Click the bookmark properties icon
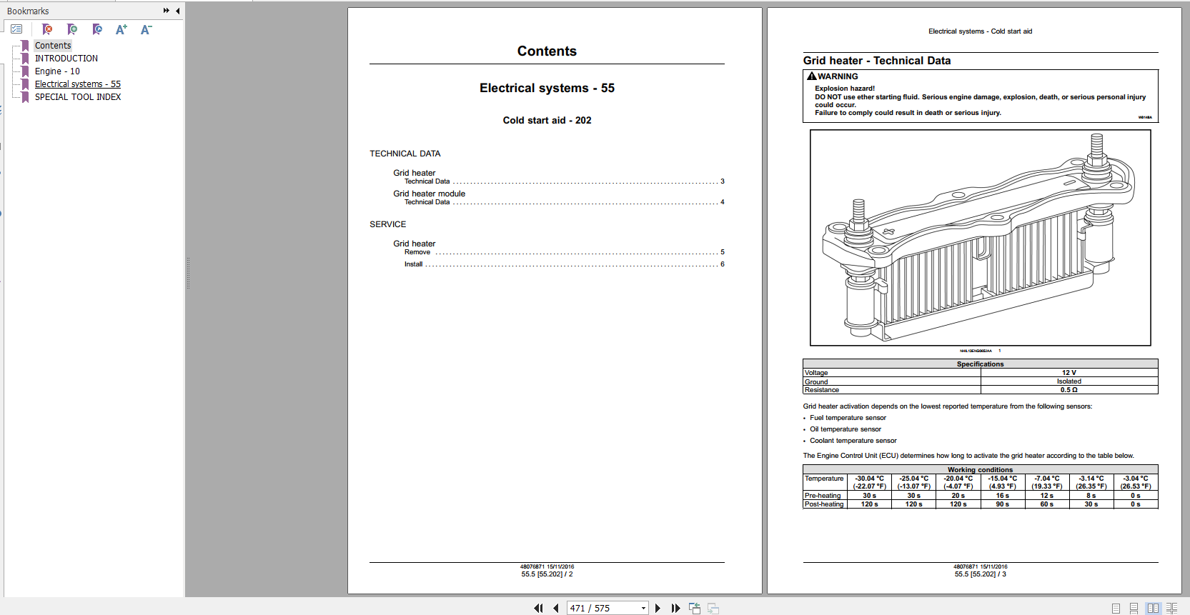The image size is (1190, 615). click(x=97, y=29)
